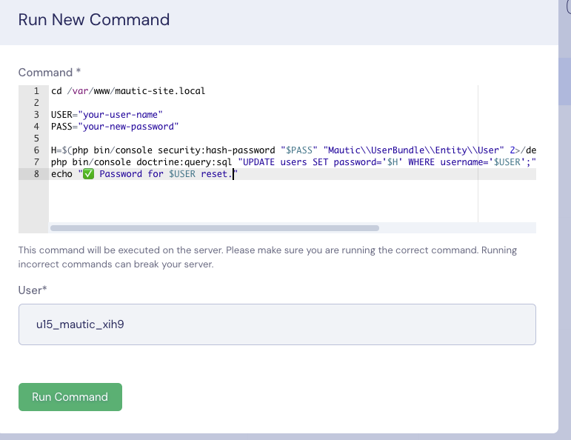Select line number 1 in the gutter
This screenshot has width=571, height=440.
(36, 90)
